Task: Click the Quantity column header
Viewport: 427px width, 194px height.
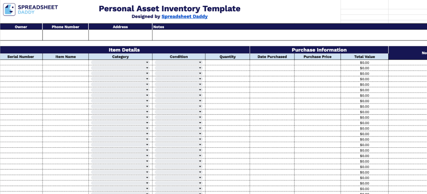Action: tap(228, 57)
